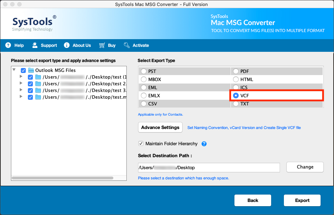Select the HTML export type
Viewport: 334px width, 215px height.
[x=236, y=79]
